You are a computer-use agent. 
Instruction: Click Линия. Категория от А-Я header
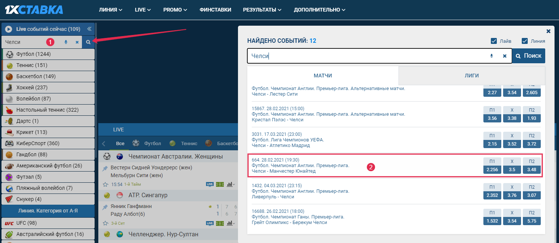[x=48, y=211]
